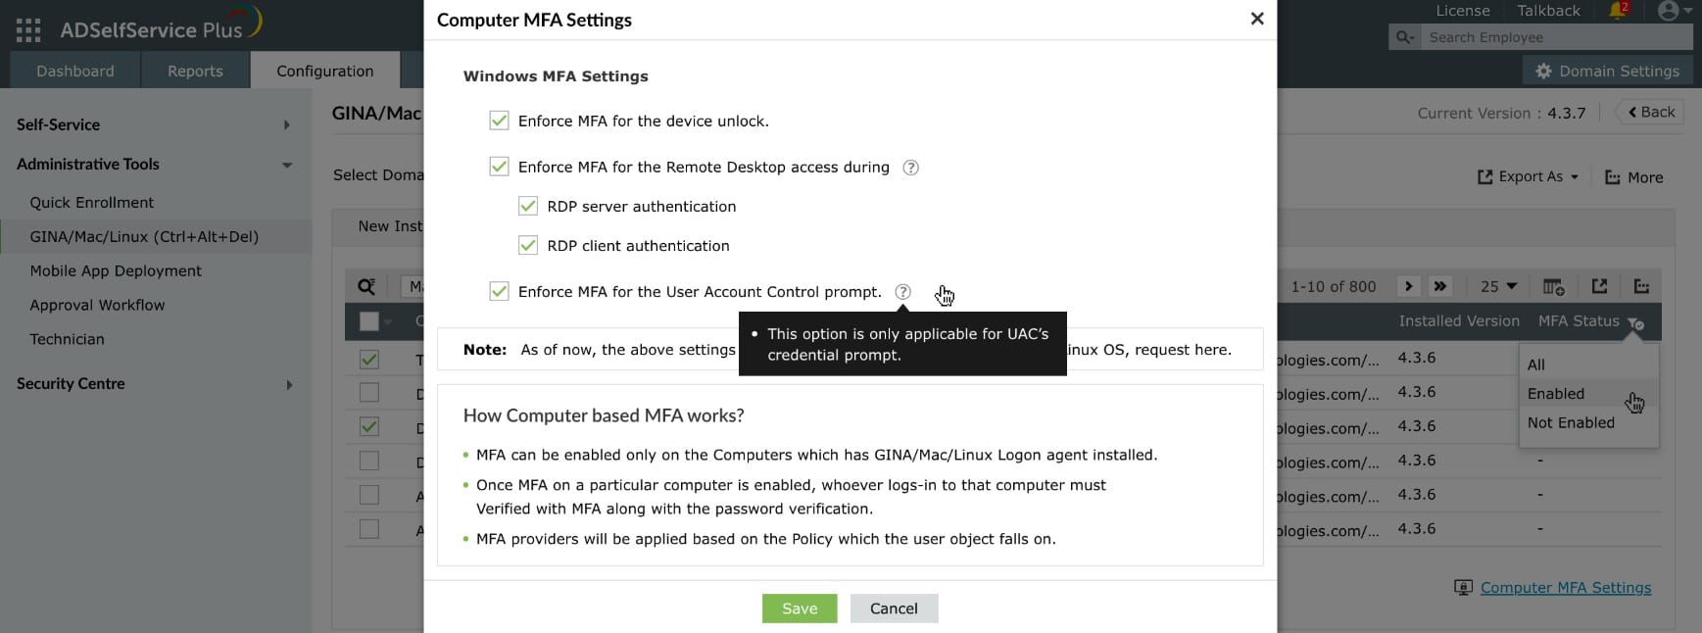
Task: Open the Computer MFA Settings link
Action: (x=1566, y=588)
